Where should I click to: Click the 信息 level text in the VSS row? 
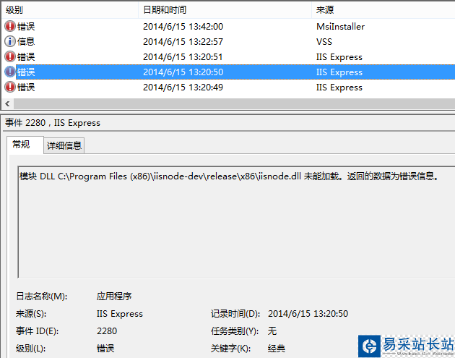[26, 41]
